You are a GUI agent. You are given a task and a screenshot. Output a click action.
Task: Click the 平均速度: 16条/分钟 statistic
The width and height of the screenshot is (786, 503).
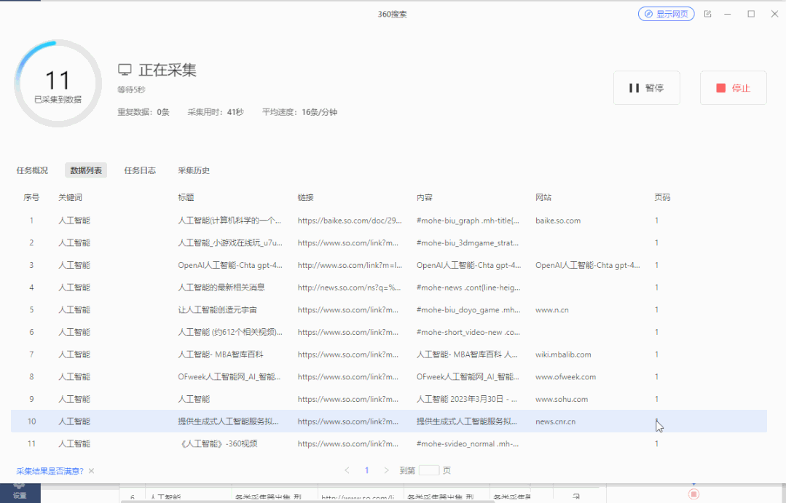pyautogui.click(x=299, y=112)
